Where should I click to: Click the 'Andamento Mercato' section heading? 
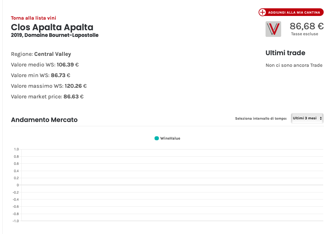[x=44, y=120]
